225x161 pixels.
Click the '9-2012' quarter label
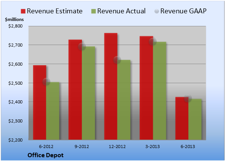[x=82, y=147]
